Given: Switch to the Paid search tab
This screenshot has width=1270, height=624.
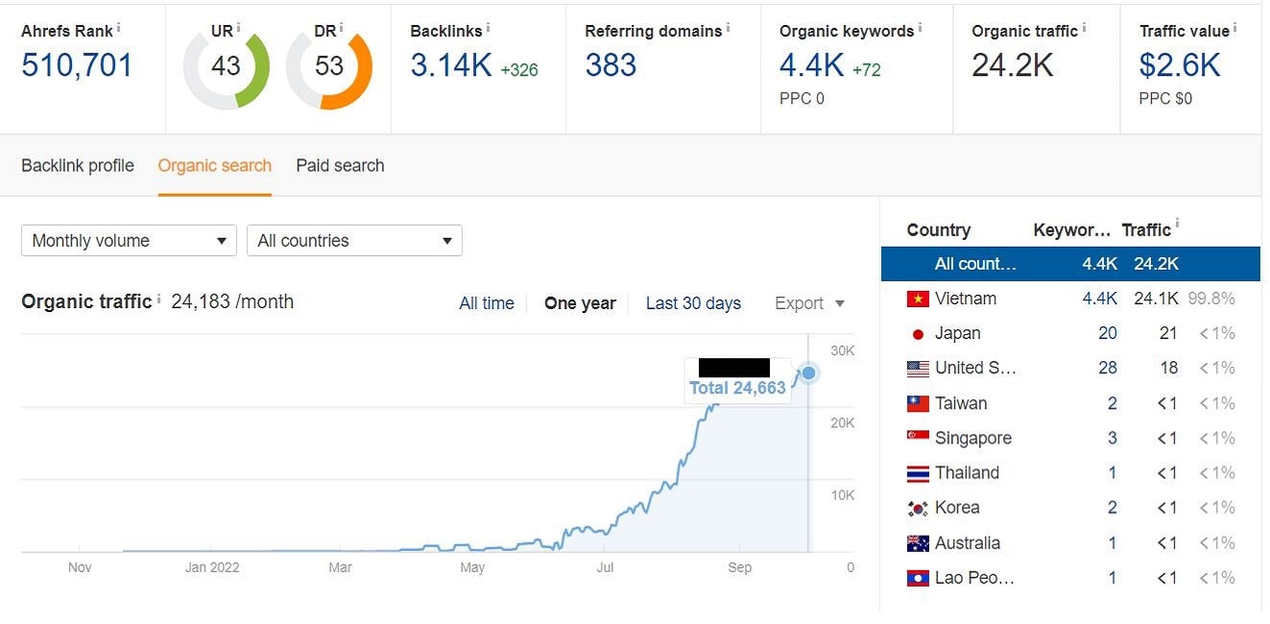Looking at the screenshot, I should 340,165.
